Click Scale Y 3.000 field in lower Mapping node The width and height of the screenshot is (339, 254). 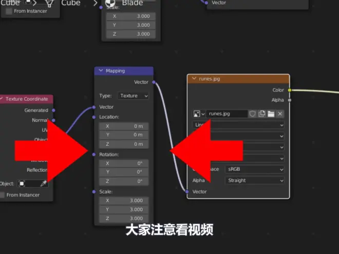point(124,209)
